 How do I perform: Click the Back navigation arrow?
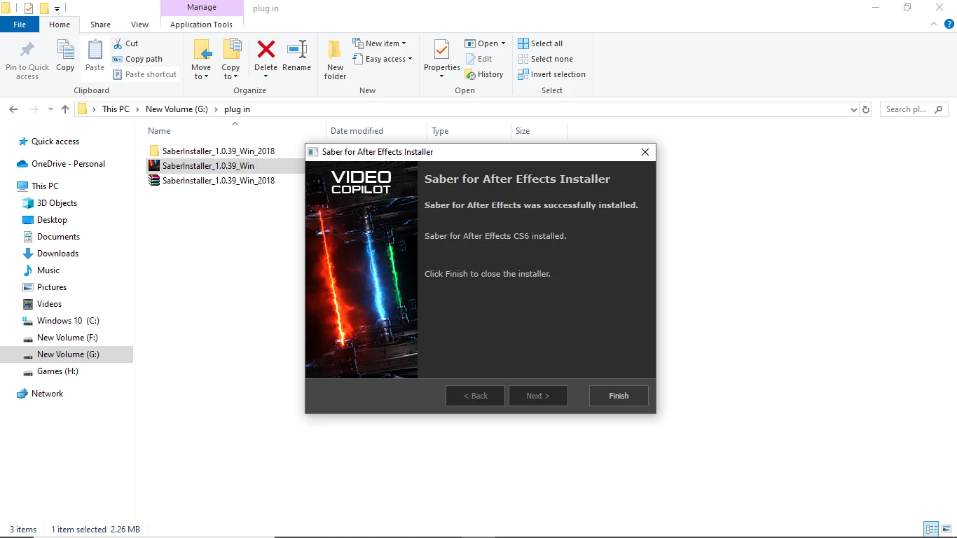click(x=13, y=109)
